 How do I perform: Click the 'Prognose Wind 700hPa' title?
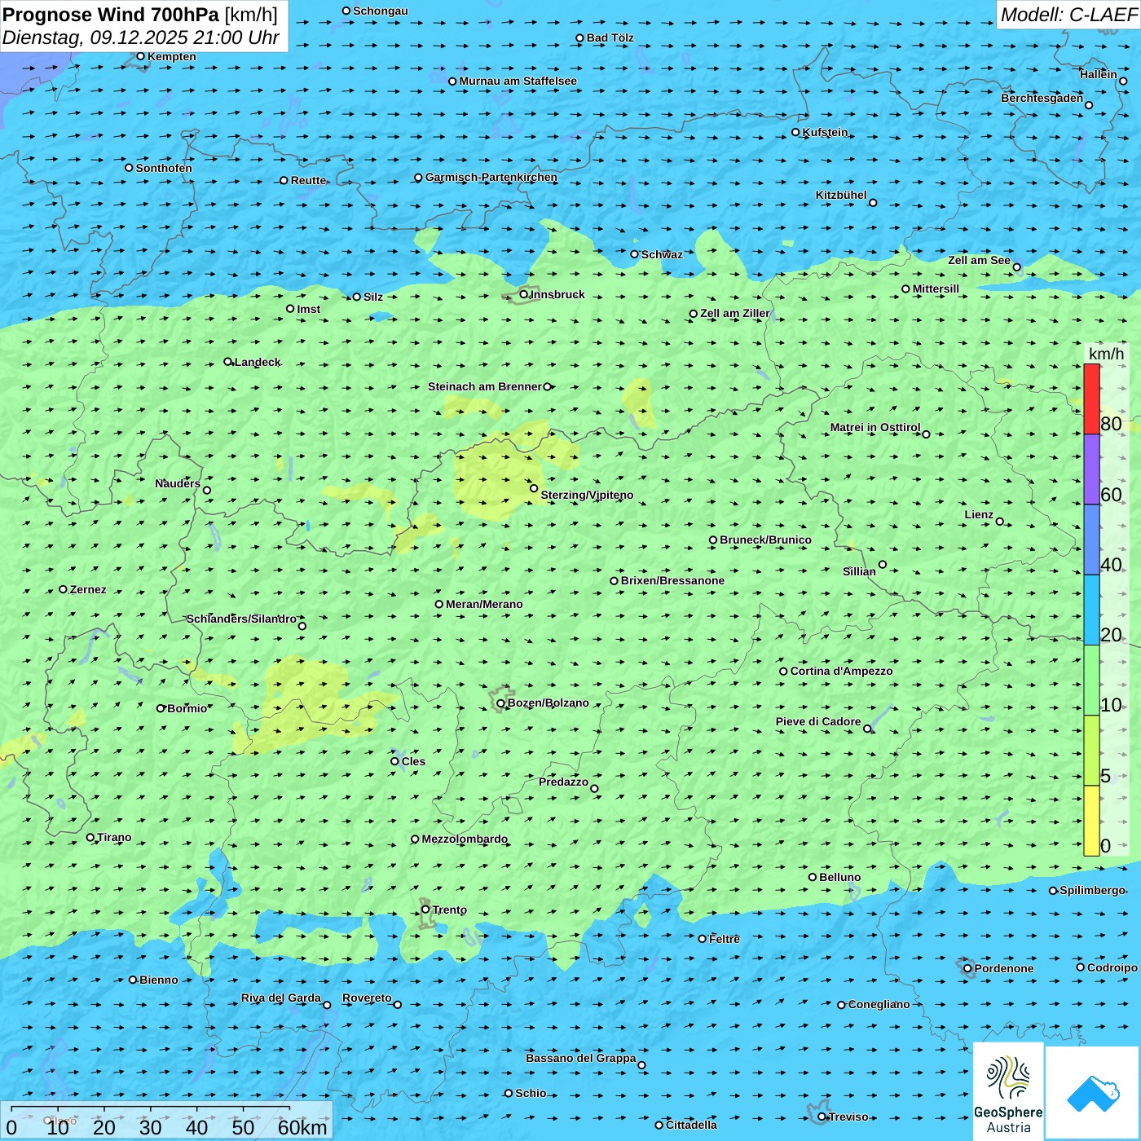coord(111,15)
